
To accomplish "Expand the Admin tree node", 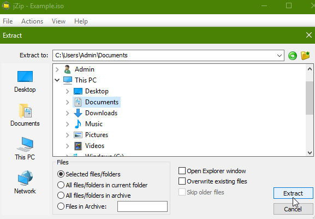I will [57, 69].
